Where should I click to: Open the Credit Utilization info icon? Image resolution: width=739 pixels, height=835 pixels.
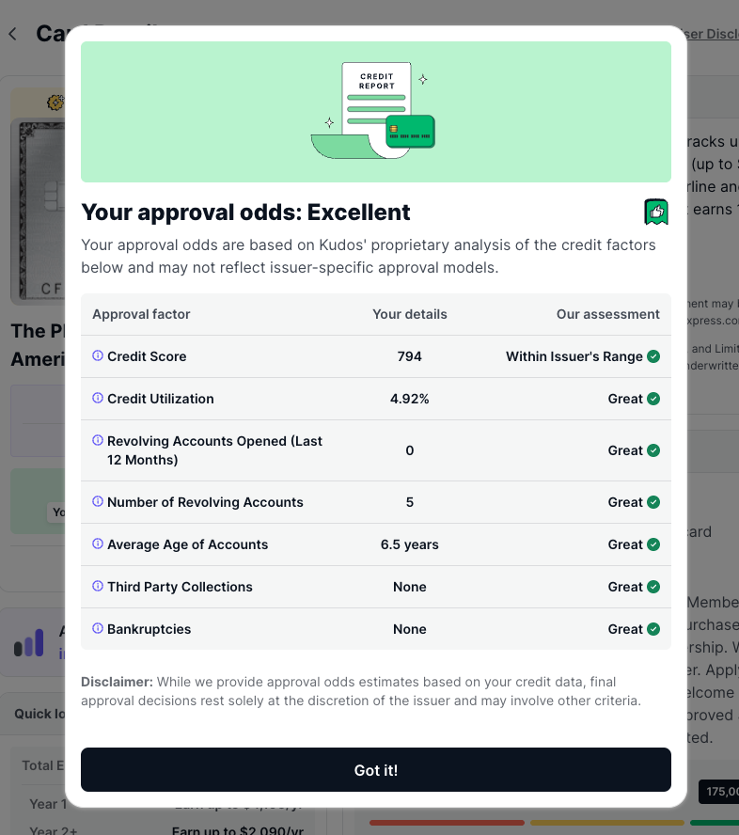(98, 398)
